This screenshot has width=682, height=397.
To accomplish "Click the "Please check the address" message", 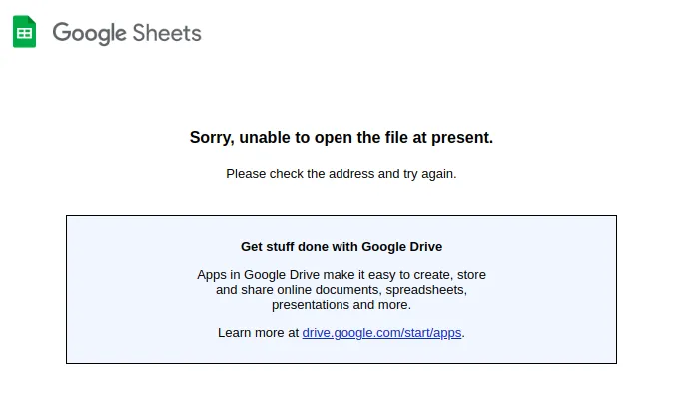I will [341, 174].
